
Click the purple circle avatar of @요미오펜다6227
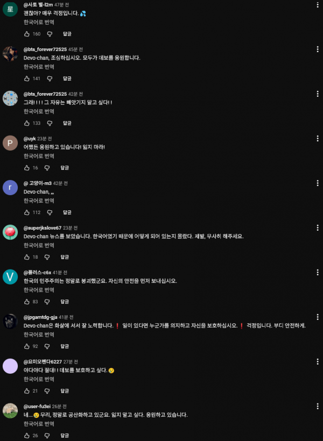(x=10, y=366)
